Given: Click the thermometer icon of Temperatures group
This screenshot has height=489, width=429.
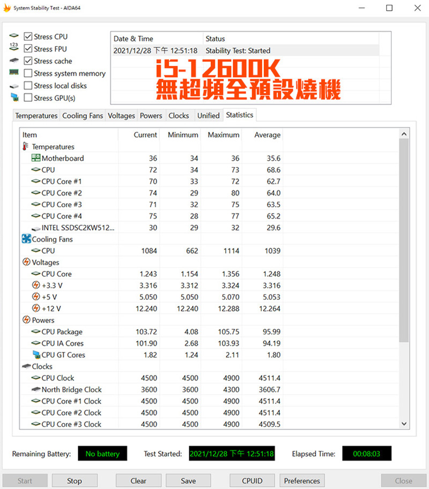Looking at the screenshot, I should [x=26, y=146].
